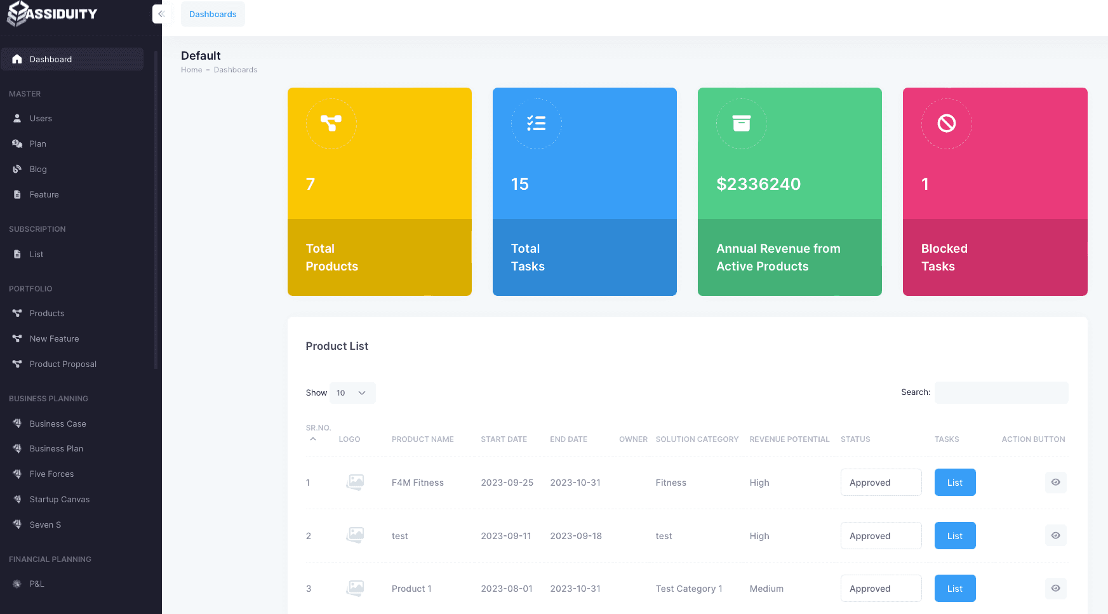The height and width of the screenshot is (614, 1108).
Task: Sort the table by the SR.NO. column arrow
Action: (x=313, y=439)
